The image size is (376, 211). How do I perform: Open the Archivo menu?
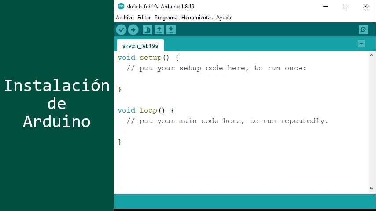[x=125, y=18]
